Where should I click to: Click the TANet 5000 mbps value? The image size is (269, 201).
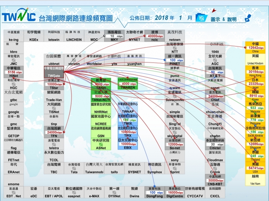pos(102,84)
